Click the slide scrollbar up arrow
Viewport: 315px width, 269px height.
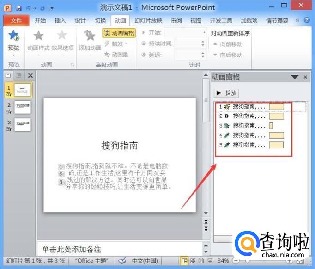(206, 75)
